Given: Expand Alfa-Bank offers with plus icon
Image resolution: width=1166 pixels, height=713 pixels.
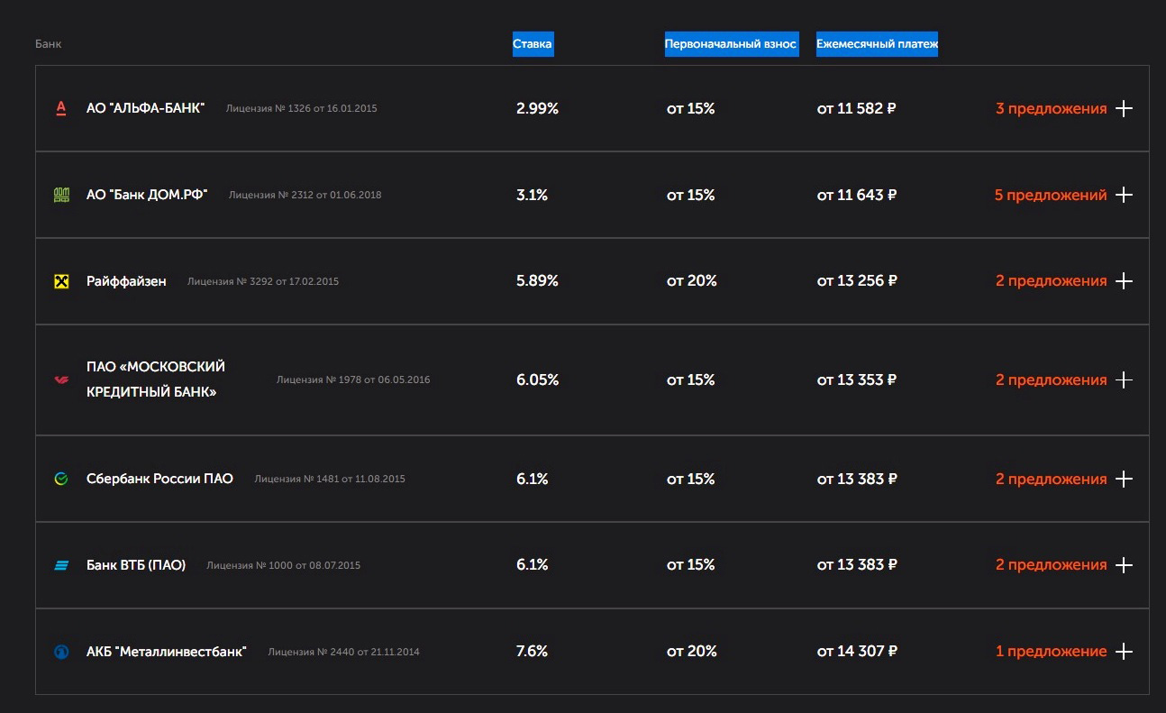Looking at the screenshot, I should [x=1123, y=109].
